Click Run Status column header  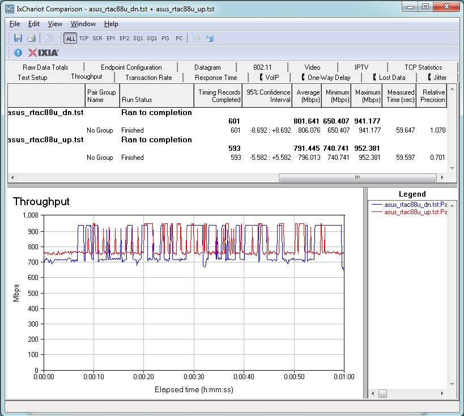[x=156, y=96]
